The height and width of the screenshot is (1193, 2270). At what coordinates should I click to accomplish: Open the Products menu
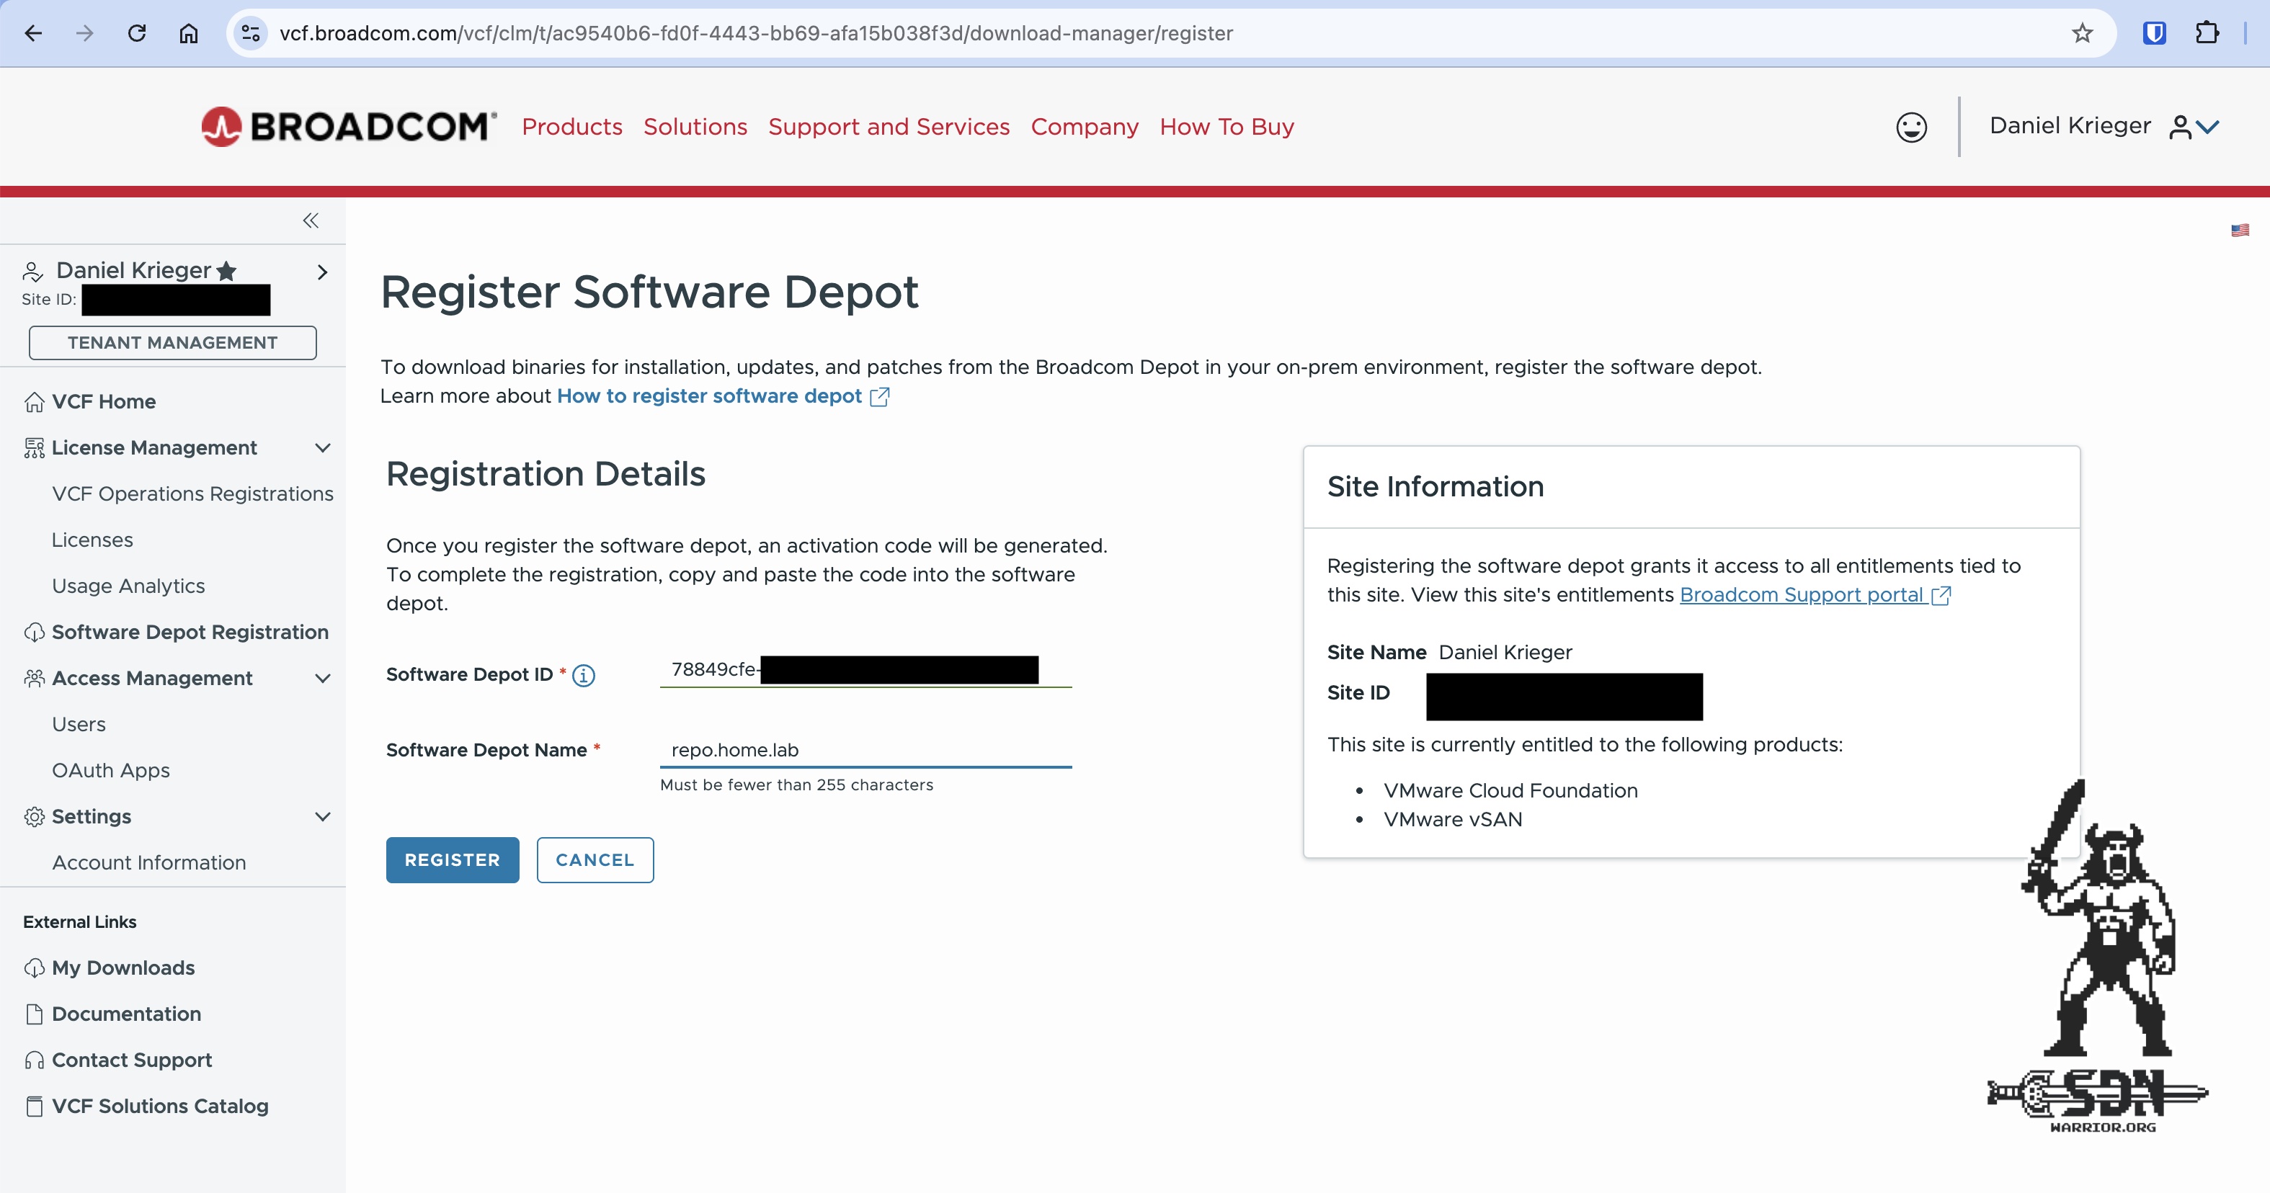(572, 127)
